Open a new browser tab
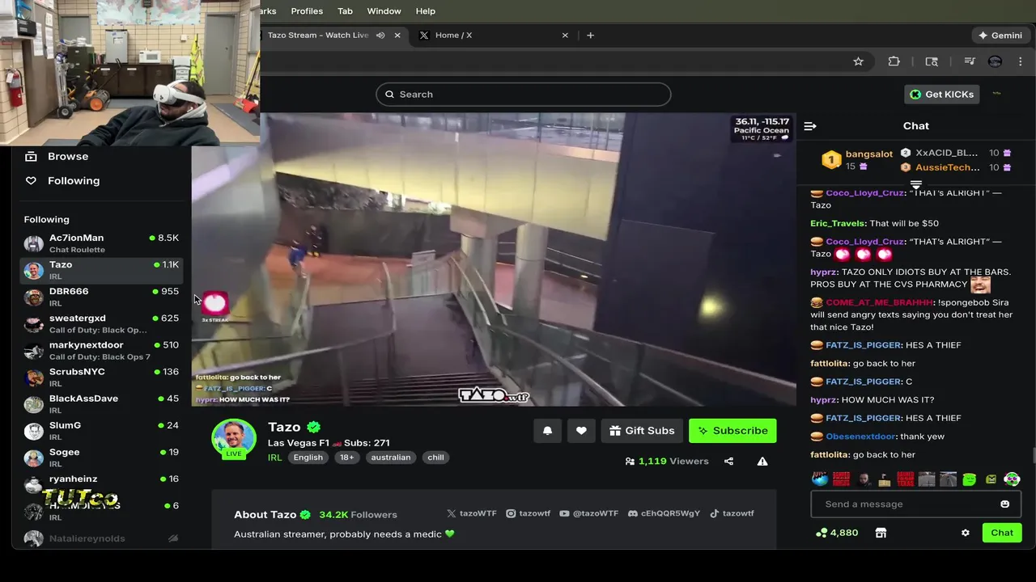1036x582 pixels. pos(590,36)
